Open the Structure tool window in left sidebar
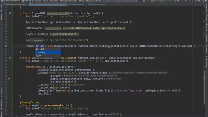Image resolution: width=208 pixels, height=117 pixels. coord(1,92)
